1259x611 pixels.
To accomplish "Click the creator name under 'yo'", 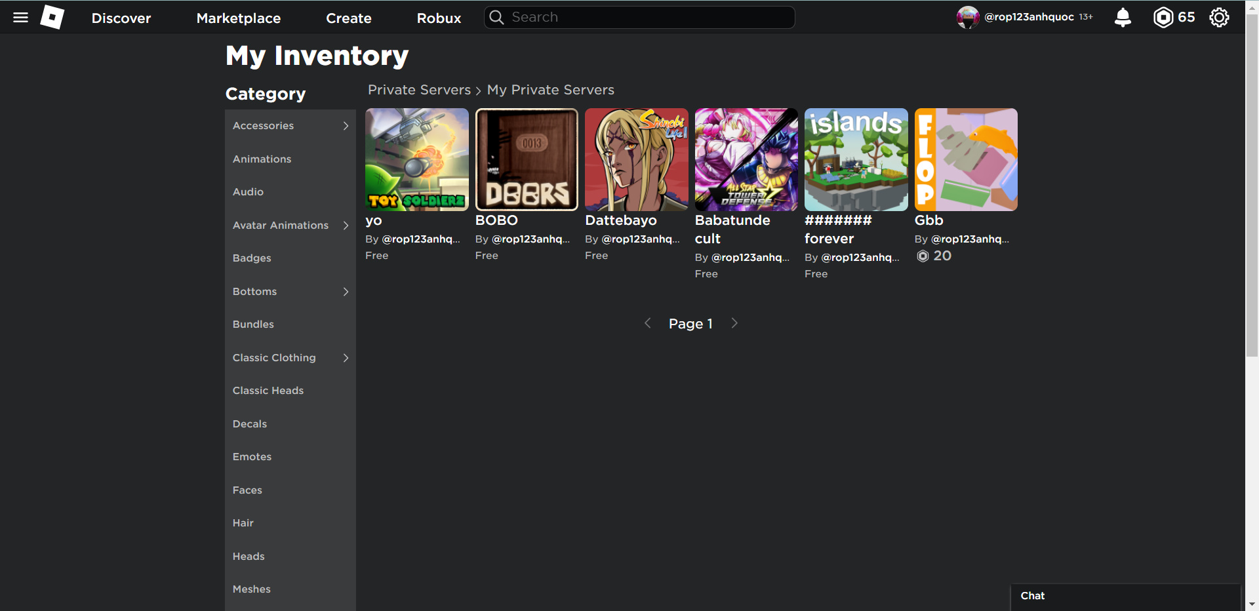I will click(x=421, y=239).
